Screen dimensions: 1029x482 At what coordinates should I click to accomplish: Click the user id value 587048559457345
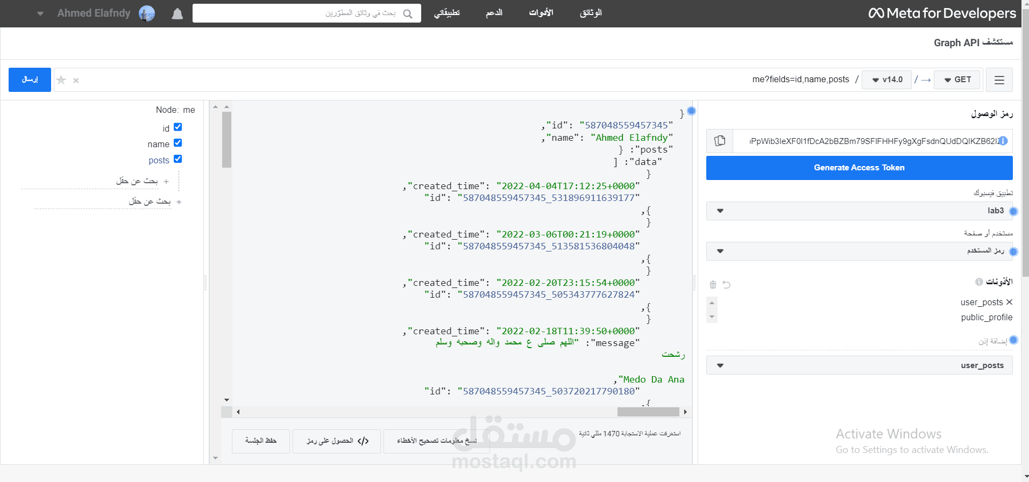626,125
